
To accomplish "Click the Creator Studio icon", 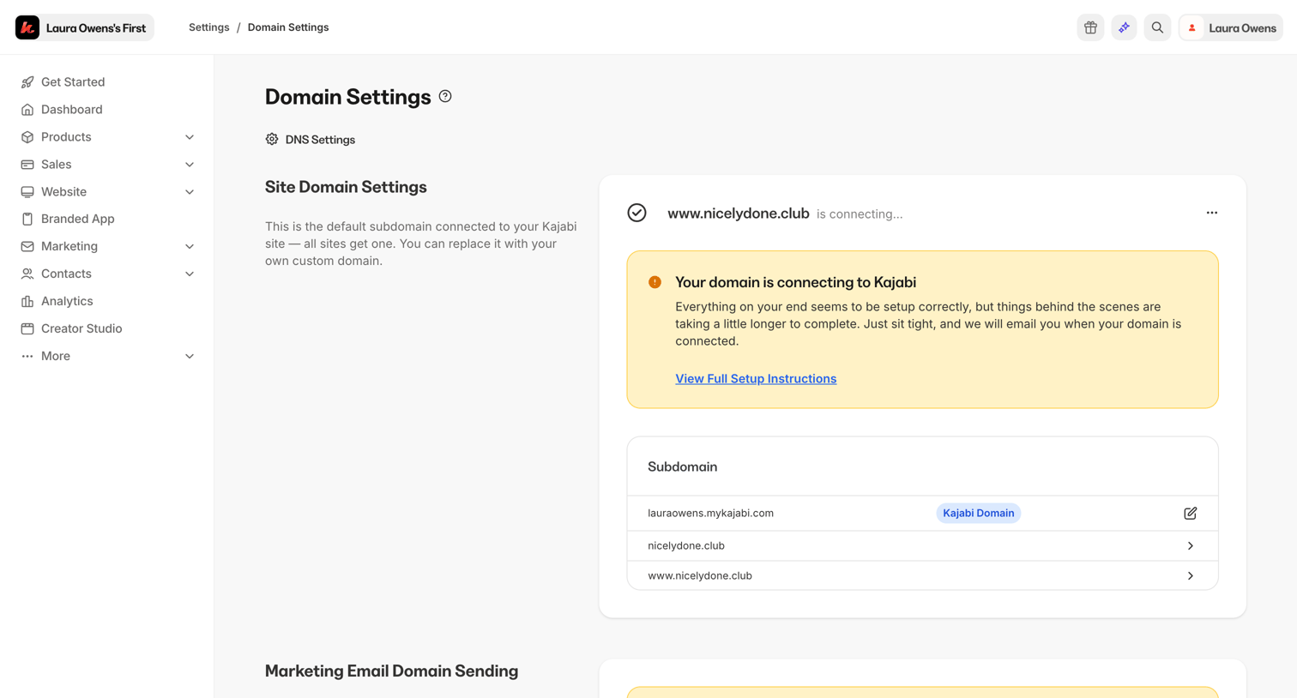I will (27, 328).
